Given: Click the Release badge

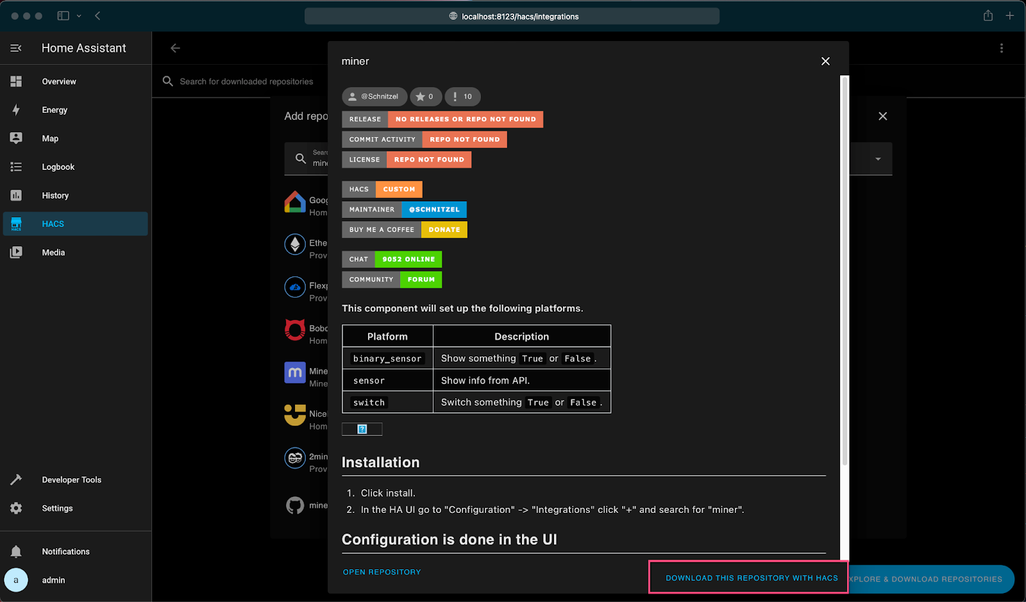Looking at the screenshot, I should coord(442,119).
